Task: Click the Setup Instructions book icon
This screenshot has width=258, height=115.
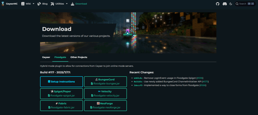Action: 49,82
